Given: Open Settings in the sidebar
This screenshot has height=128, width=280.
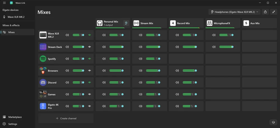Looking at the screenshot, I should [17, 124].
